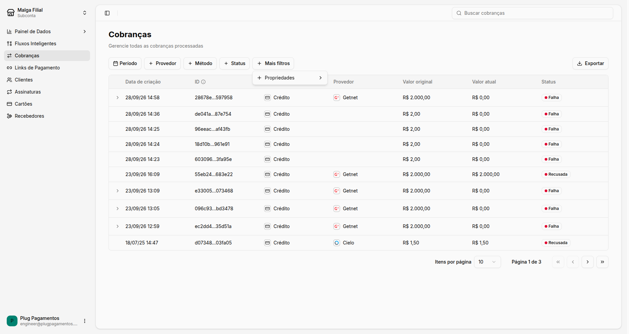This screenshot has width=629, height=334.
Task: Click charge ID 96eeac...af43fb
Action: [x=212, y=129]
